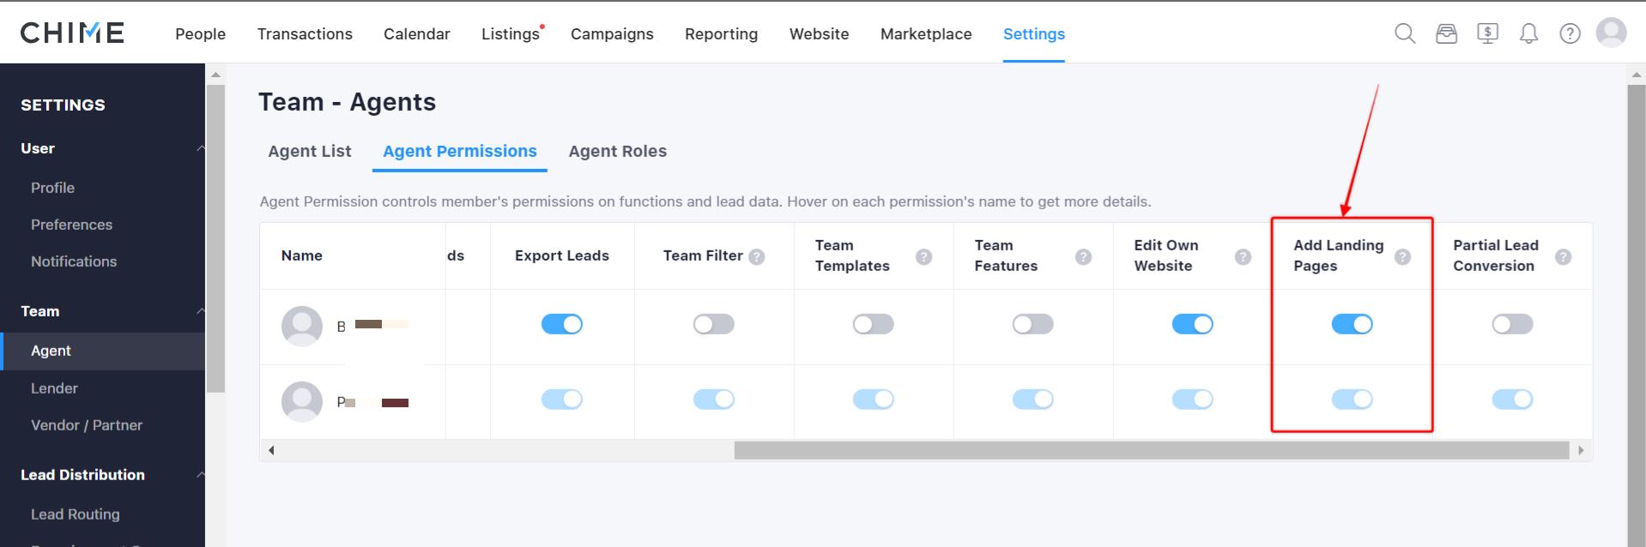Image resolution: width=1646 pixels, height=547 pixels.
Task: Open the notifications bell icon
Action: pos(1528,33)
